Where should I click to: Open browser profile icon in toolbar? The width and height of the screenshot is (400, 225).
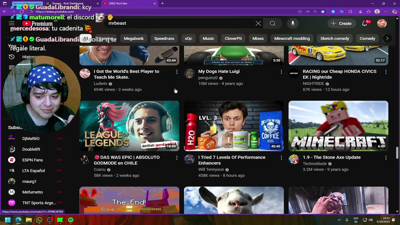point(377,12)
